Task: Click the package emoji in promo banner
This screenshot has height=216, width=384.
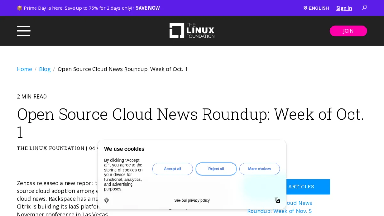Action: click(x=20, y=8)
